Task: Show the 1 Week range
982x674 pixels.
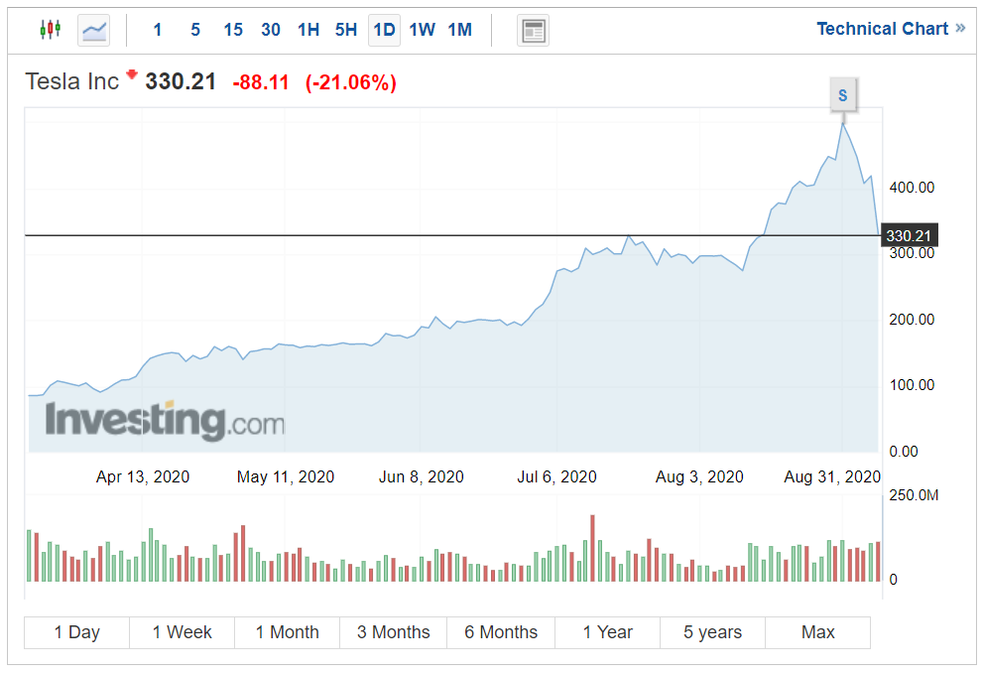Action: pyautogui.click(x=183, y=632)
